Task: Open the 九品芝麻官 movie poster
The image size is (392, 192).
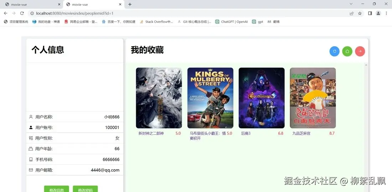Action: point(313,98)
